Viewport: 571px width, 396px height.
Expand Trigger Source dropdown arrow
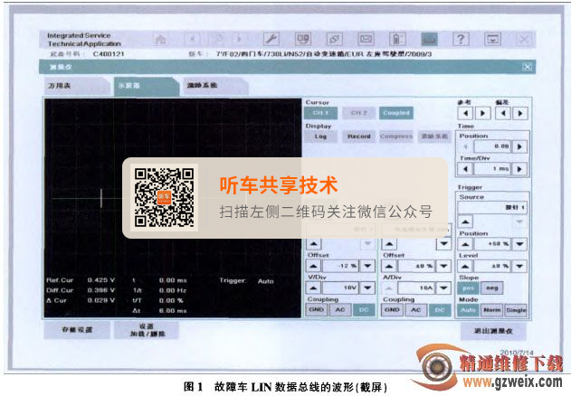(x=519, y=222)
